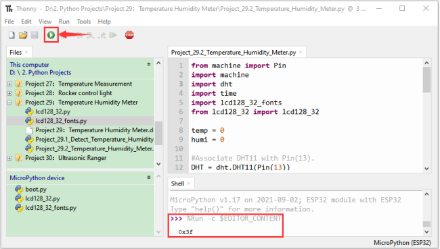Open the Tools menu
Viewport: 440px width, 249px height.
click(x=84, y=22)
